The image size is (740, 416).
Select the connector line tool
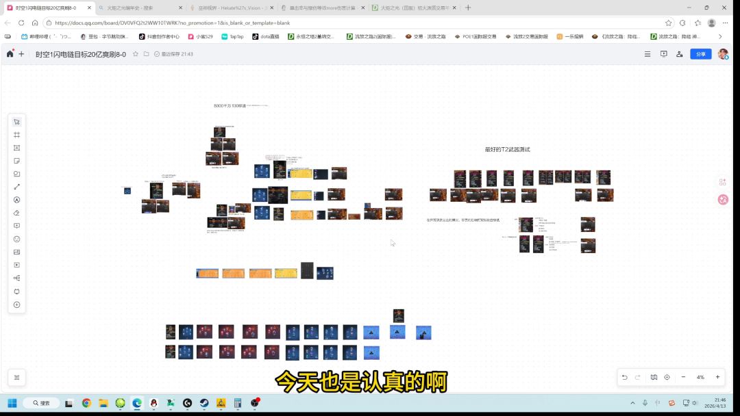click(x=17, y=187)
